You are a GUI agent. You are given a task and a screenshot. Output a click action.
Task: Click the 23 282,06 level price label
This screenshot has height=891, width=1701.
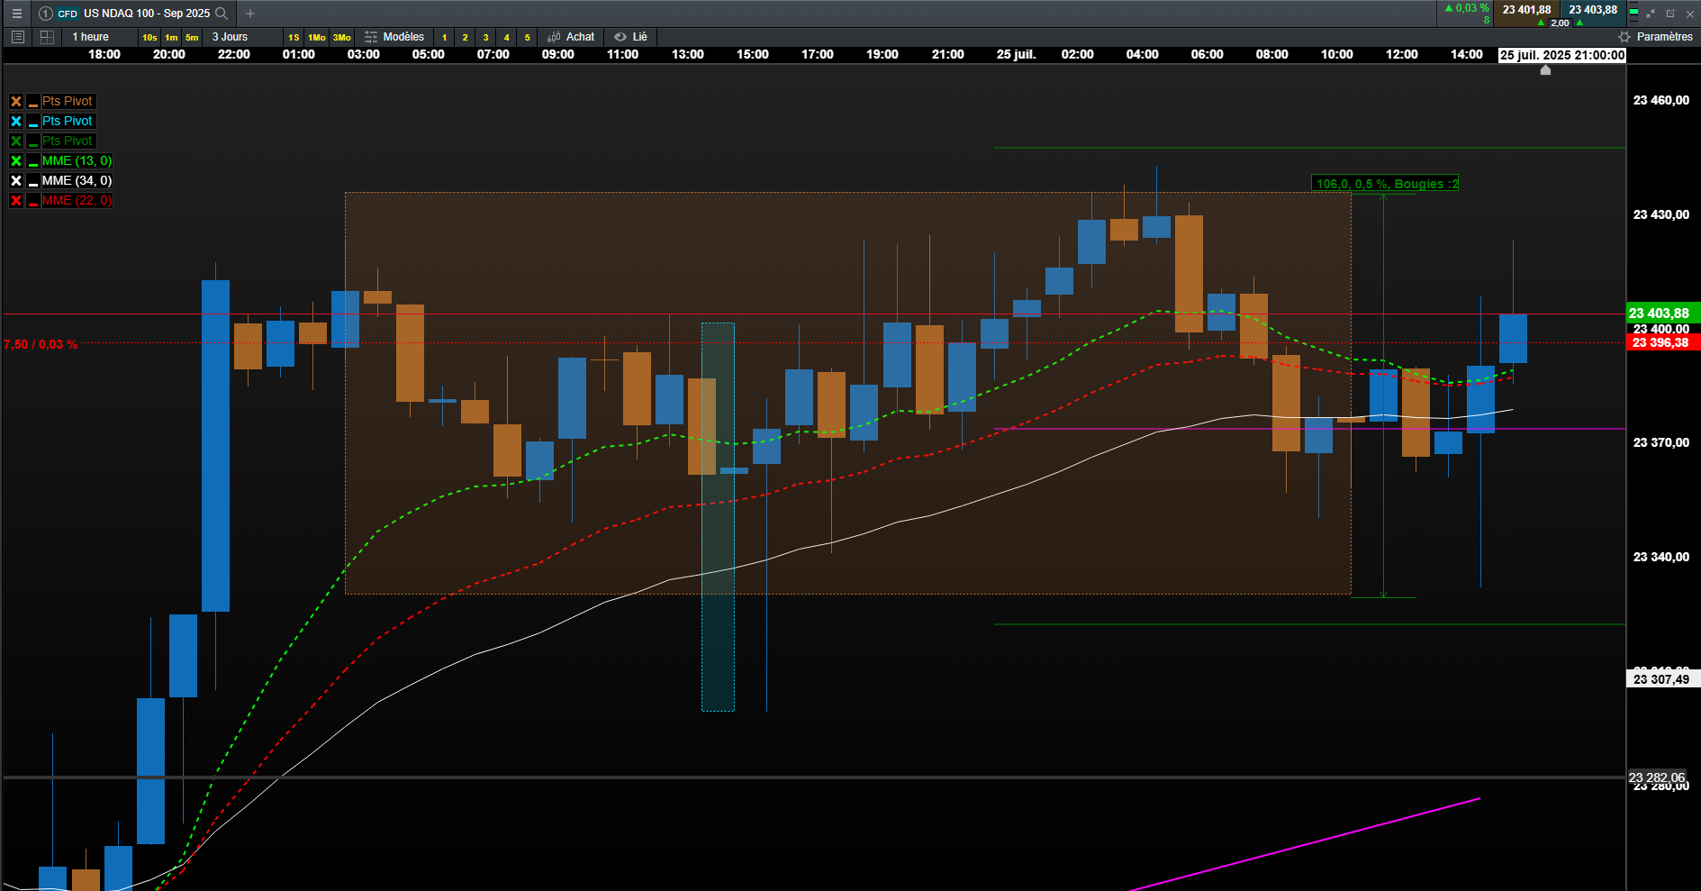pyautogui.click(x=1657, y=777)
